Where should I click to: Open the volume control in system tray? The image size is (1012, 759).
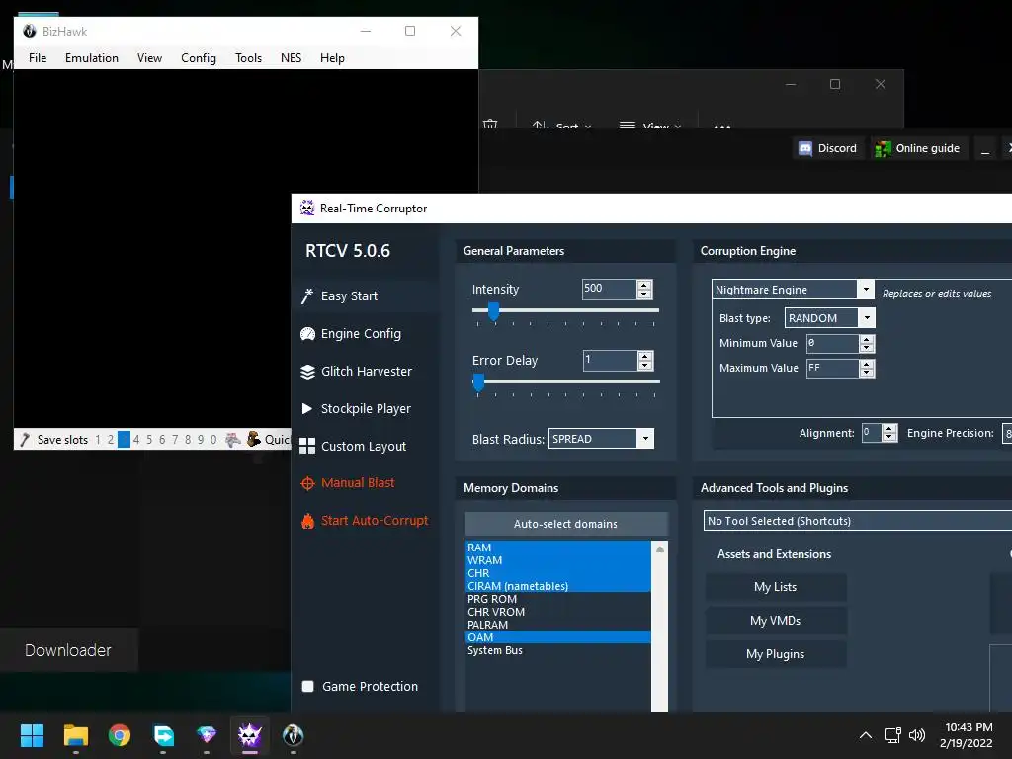pyautogui.click(x=916, y=735)
